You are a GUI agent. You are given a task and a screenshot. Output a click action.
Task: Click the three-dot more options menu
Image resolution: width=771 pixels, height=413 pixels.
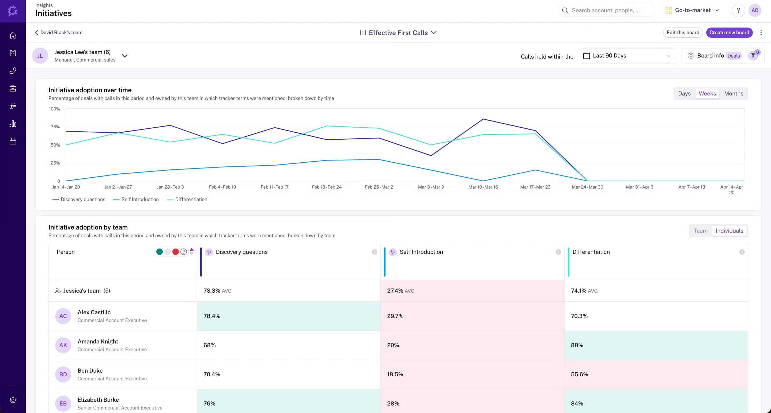pyautogui.click(x=761, y=33)
